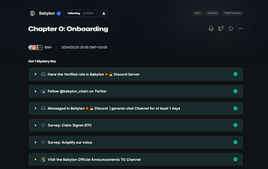
Task: Click green checkmark on Amplify our voice survey
Action: [x=235, y=142]
